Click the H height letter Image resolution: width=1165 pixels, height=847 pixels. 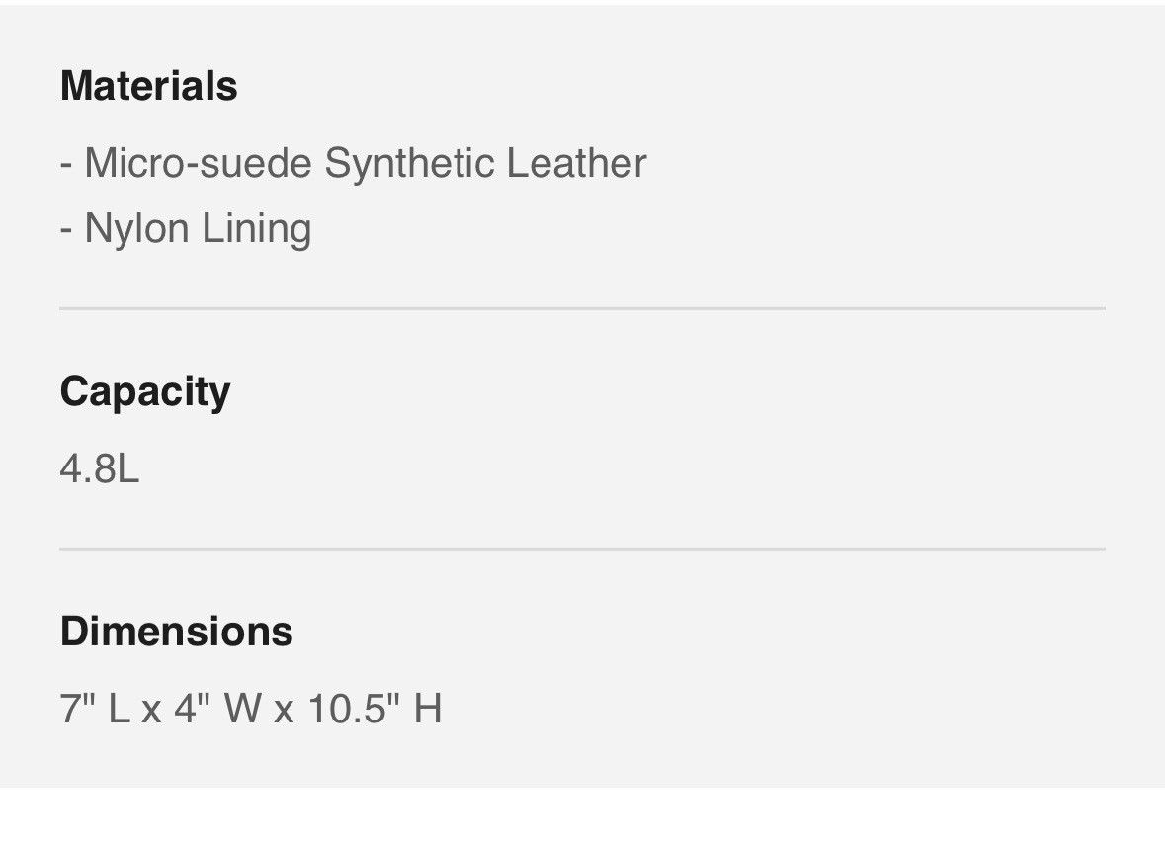428,709
